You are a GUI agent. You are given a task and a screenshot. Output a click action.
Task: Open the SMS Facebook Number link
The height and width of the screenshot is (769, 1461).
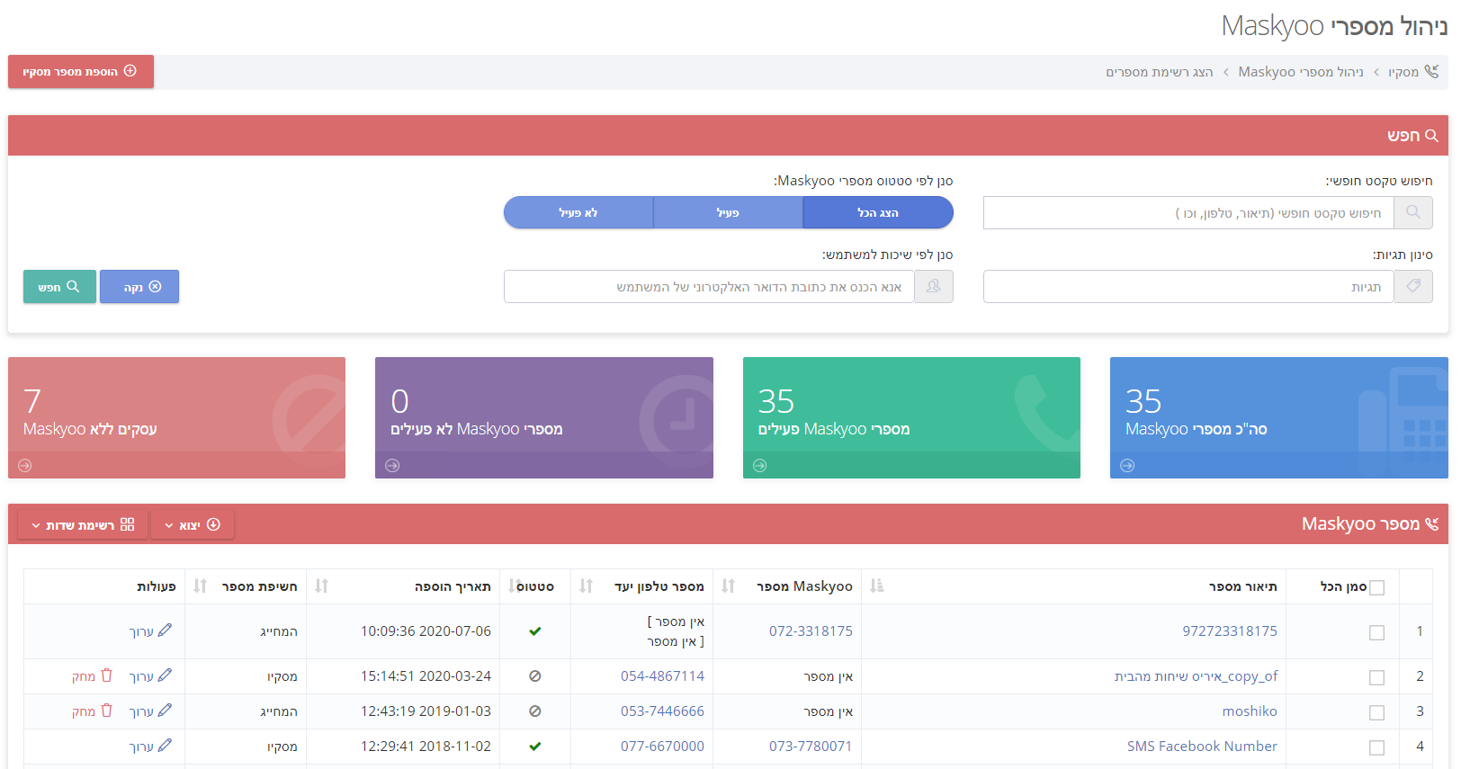point(1202,747)
